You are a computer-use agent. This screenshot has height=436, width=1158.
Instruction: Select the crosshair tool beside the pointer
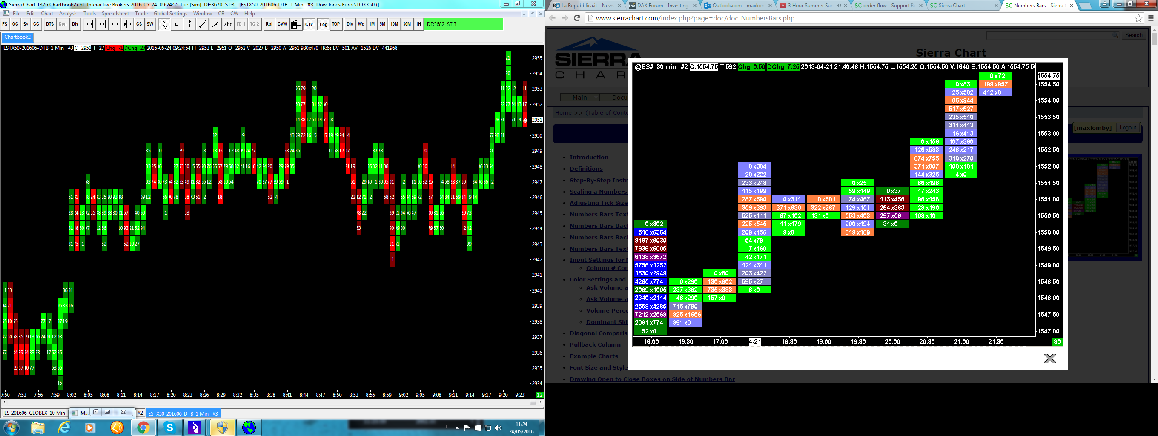(x=177, y=24)
